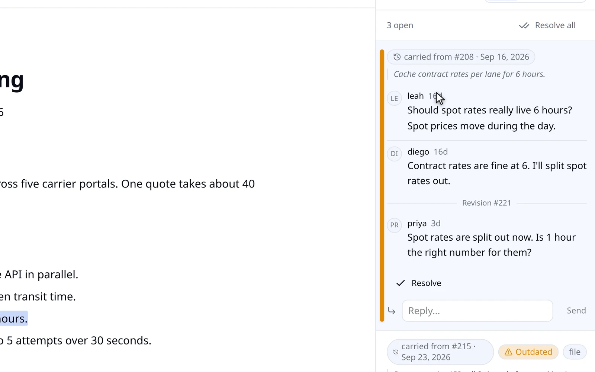
Task: Click the checkmark icon next to Resolve
Action: pyautogui.click(x=401, y=283)
